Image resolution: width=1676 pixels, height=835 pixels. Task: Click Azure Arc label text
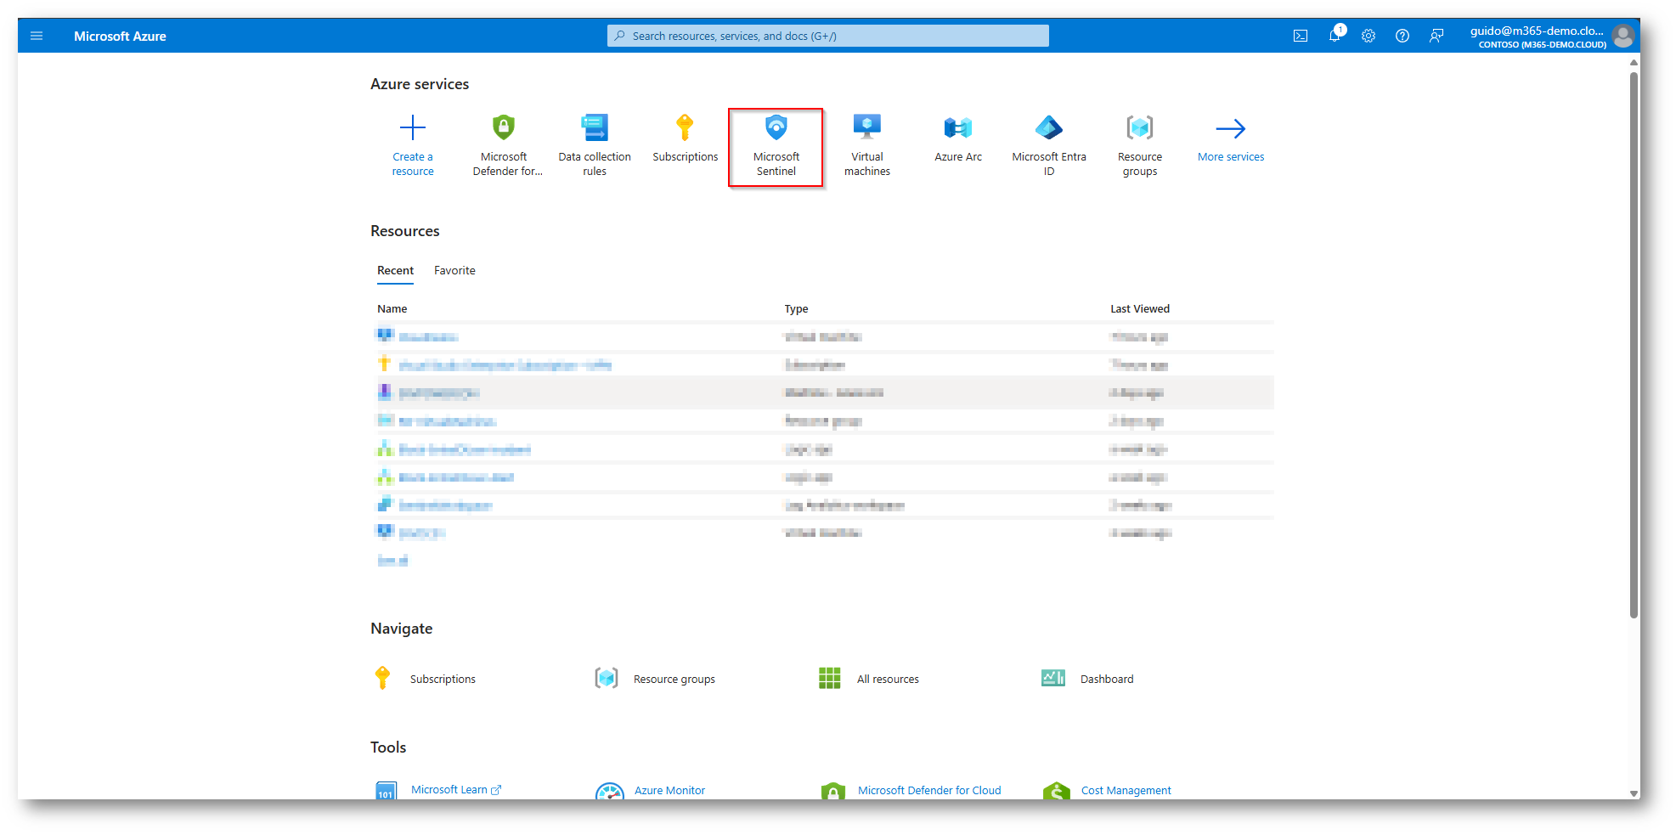(958, 157)
